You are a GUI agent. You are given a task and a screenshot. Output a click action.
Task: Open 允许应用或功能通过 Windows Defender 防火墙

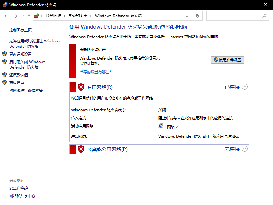click(x=35, y=44)
